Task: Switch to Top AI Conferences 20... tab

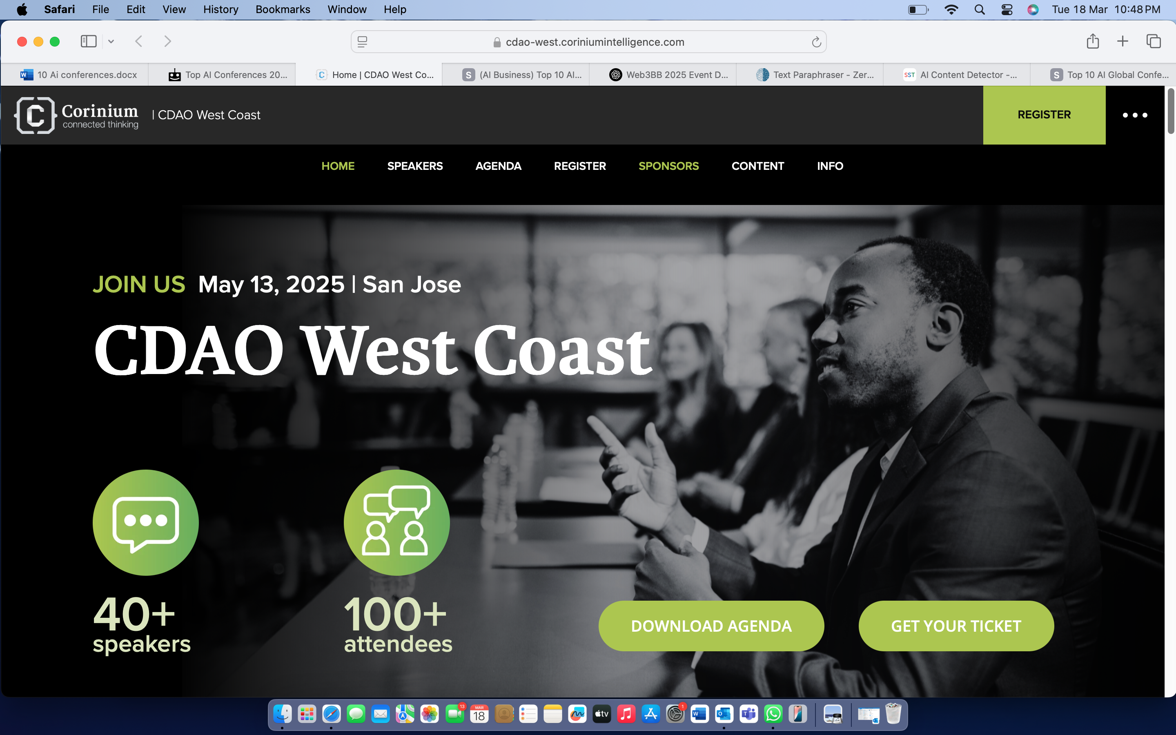Action: [222, 75]
